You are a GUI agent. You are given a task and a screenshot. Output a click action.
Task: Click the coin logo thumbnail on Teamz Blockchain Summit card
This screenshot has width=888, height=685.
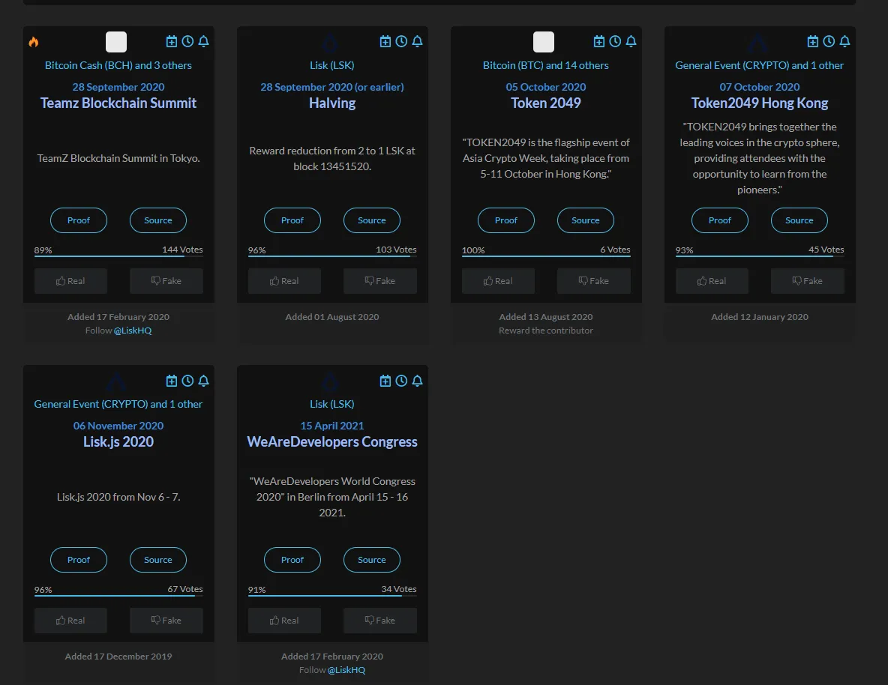tap(116, 42)
